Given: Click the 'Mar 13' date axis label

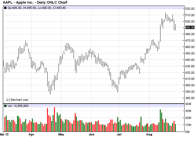Looking at the screenshot, I should (x=4, y=135).
